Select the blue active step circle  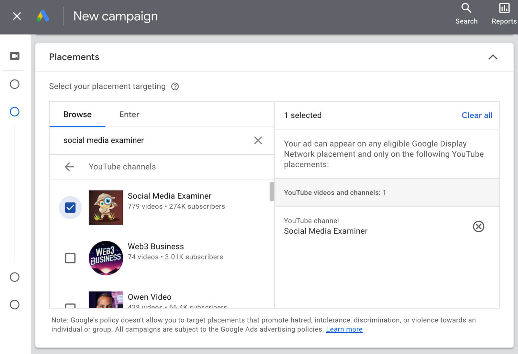pyautogui.click(x=15, y=112)
